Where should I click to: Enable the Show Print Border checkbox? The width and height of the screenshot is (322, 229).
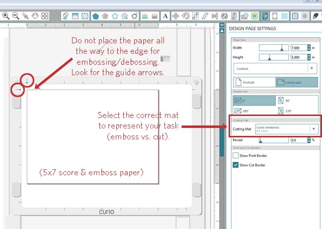pos(236,155)
